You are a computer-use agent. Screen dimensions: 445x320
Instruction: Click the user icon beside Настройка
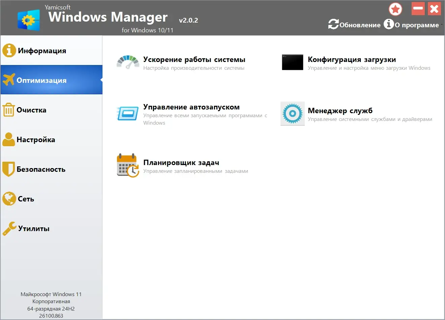pos(9,139)
